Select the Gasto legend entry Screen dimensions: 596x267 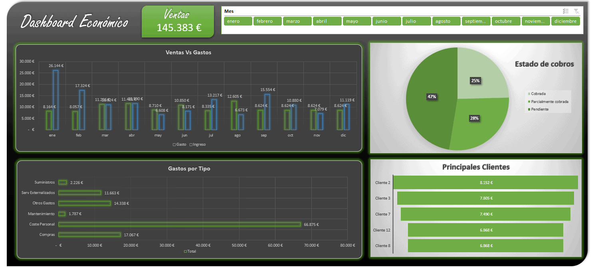(x=180, y=144)
